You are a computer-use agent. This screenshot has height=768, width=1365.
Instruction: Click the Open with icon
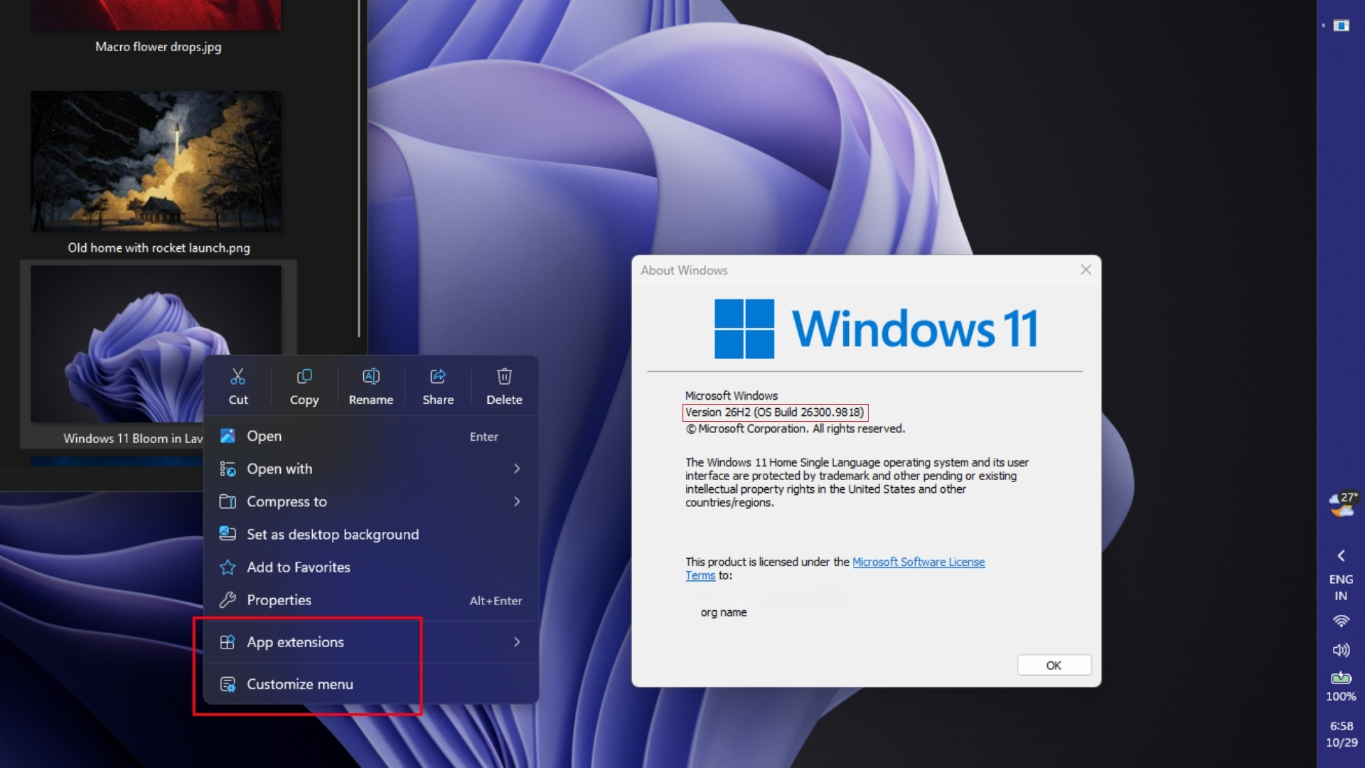(x=227, y=469)
